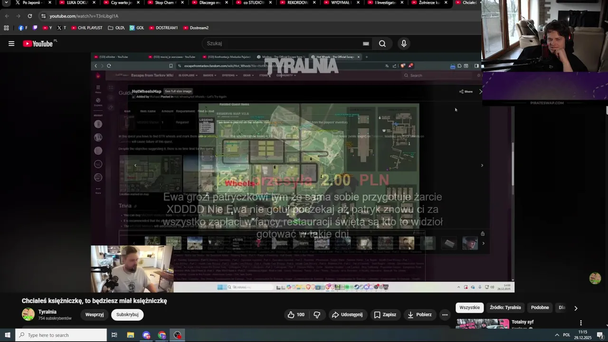
Task: Go back with browser back arrow
Action: (x=7, y=16)
